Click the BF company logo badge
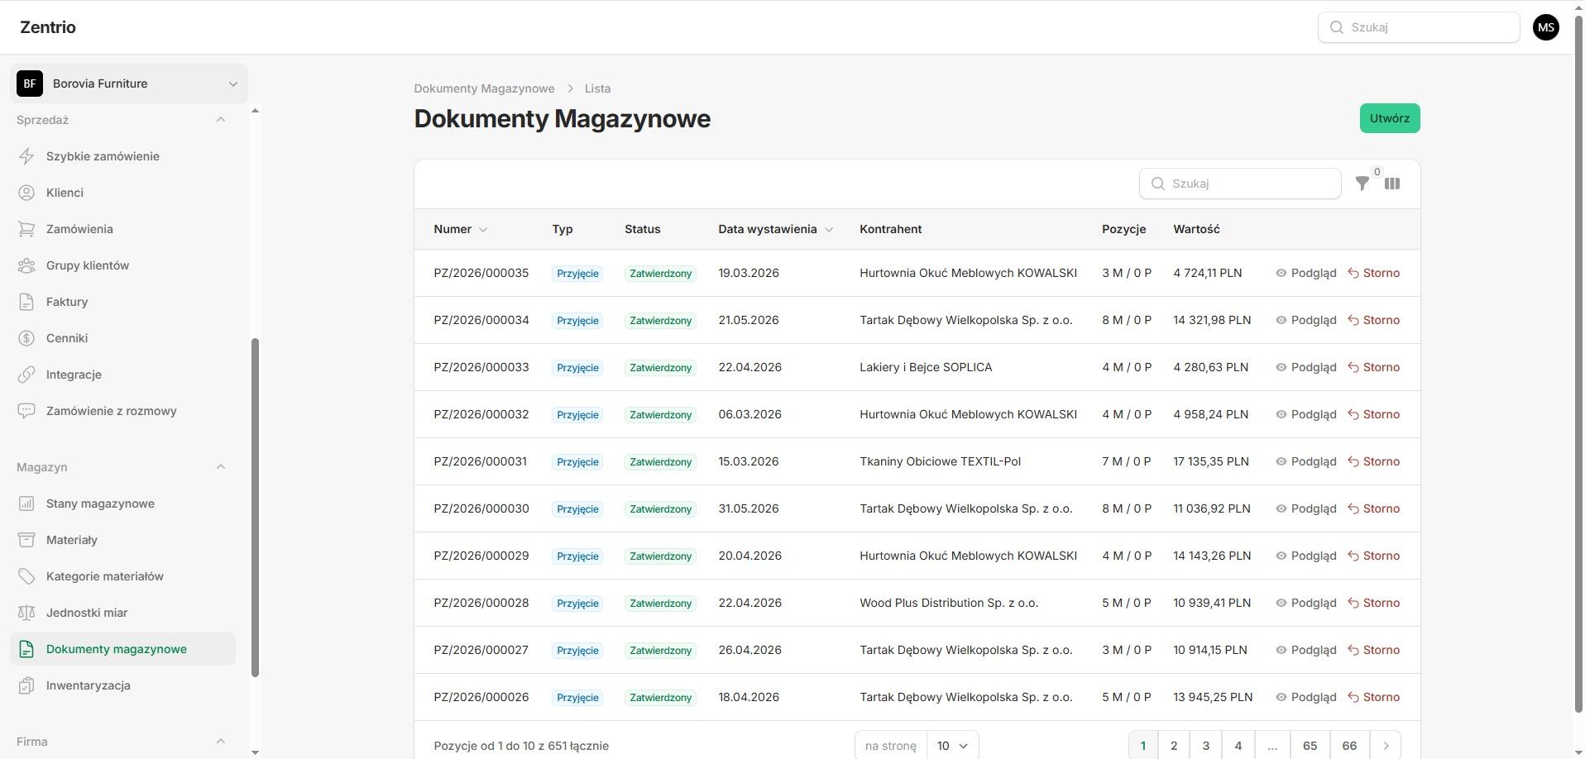This screenshot has width=1585, height=759. point(30,84)
